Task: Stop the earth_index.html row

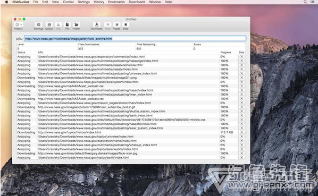Action: tap(241, 115)
